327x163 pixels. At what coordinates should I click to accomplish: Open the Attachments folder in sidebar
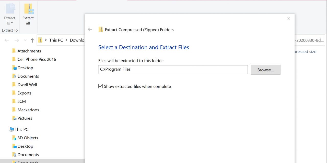click(x=29, y=51)
